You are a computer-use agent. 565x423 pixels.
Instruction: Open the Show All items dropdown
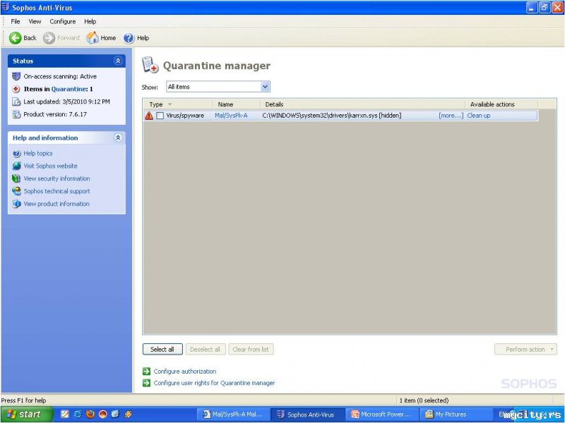[x=265, y=87]
